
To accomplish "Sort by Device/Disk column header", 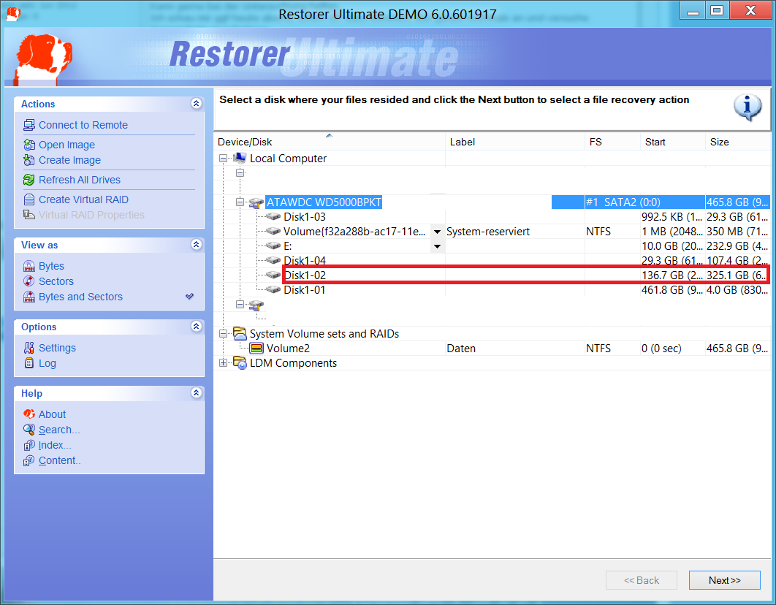I will click(x=330, y=142).
